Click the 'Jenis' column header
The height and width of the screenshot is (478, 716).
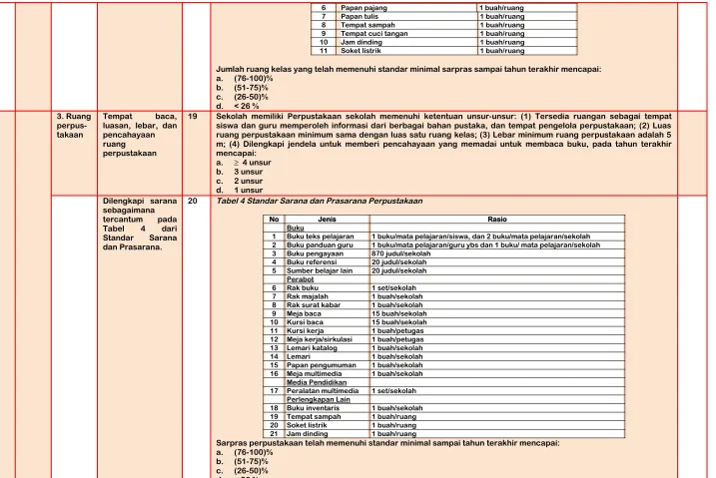point(327,220)
